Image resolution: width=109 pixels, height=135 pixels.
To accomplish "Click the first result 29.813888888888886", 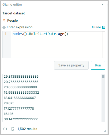I will (x=21, y=77).
